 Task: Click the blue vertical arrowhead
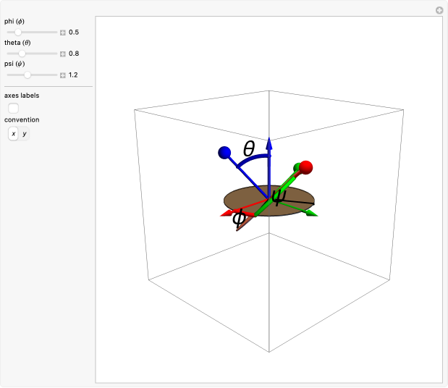(x=269, y=142)
